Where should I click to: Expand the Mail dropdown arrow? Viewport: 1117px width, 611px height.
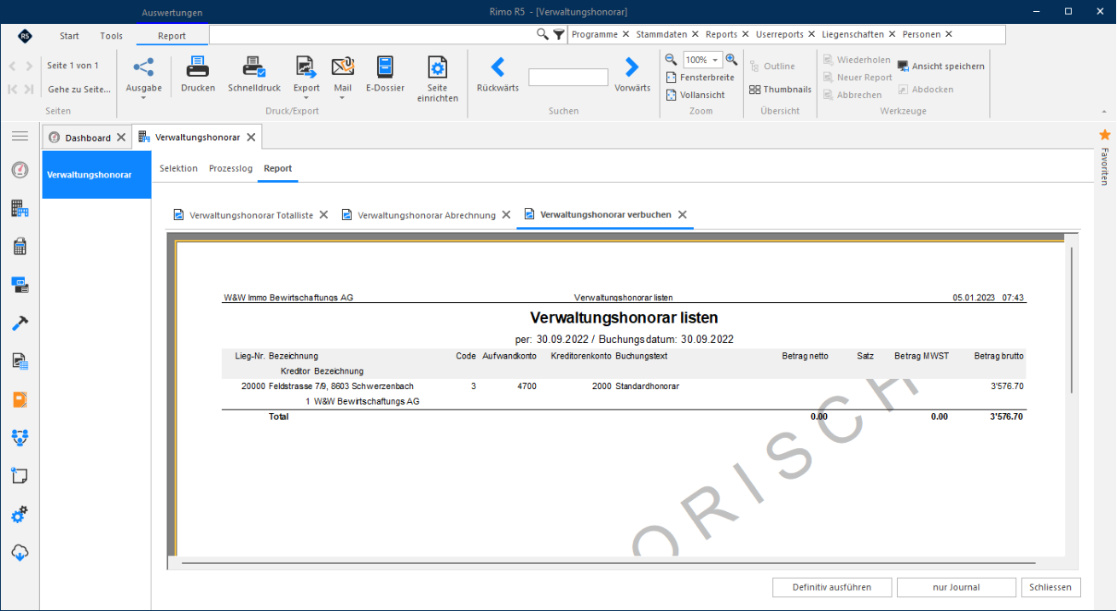coord(342,97)
